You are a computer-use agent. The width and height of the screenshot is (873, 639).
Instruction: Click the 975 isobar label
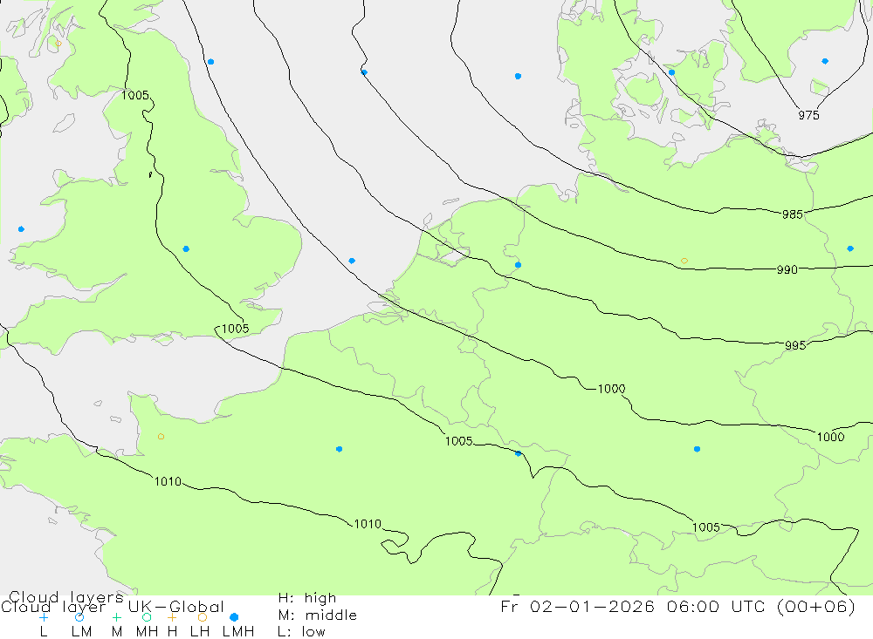808,115
